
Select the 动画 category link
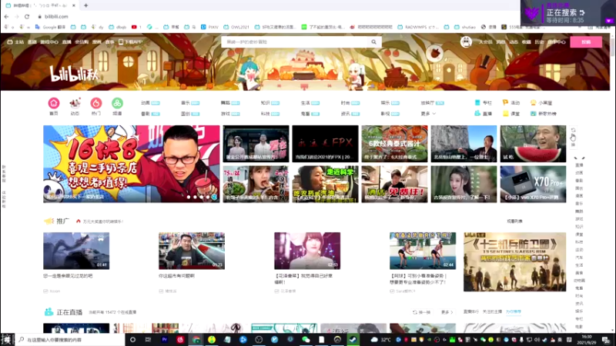pos(146,103)
